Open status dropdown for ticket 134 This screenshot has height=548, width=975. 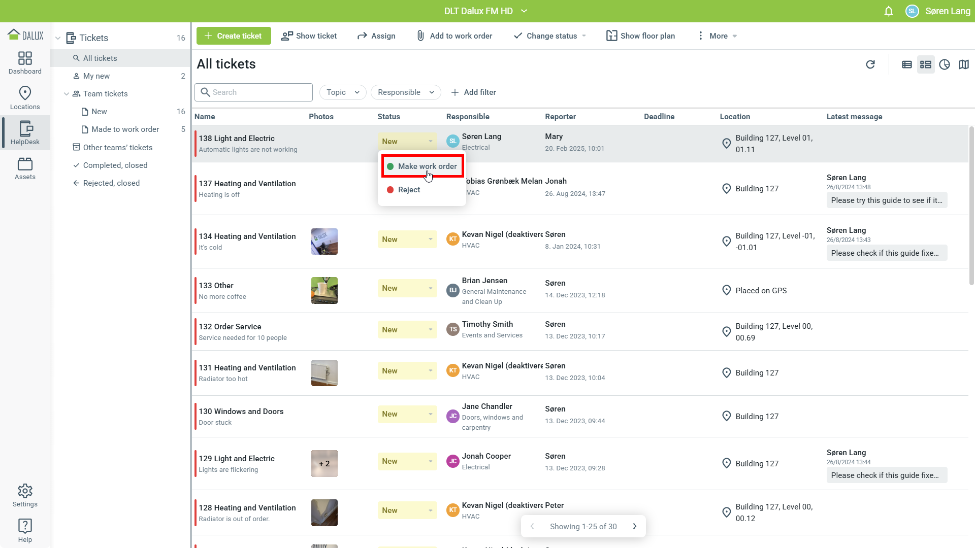pyautogui.click(x=407, y=239)
